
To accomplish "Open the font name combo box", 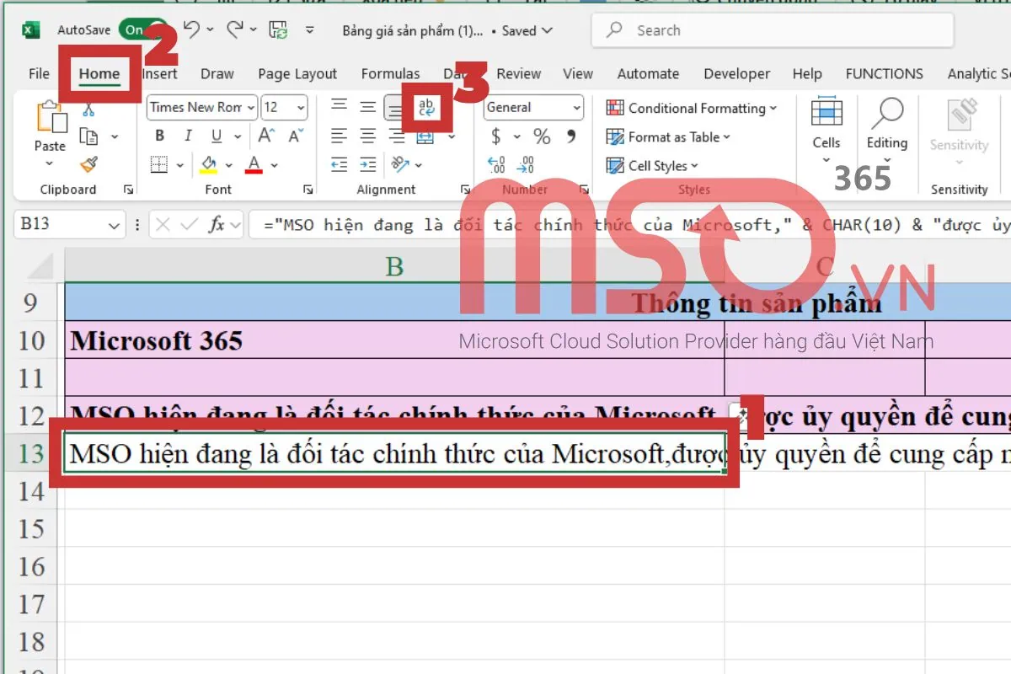I will 202,108.
